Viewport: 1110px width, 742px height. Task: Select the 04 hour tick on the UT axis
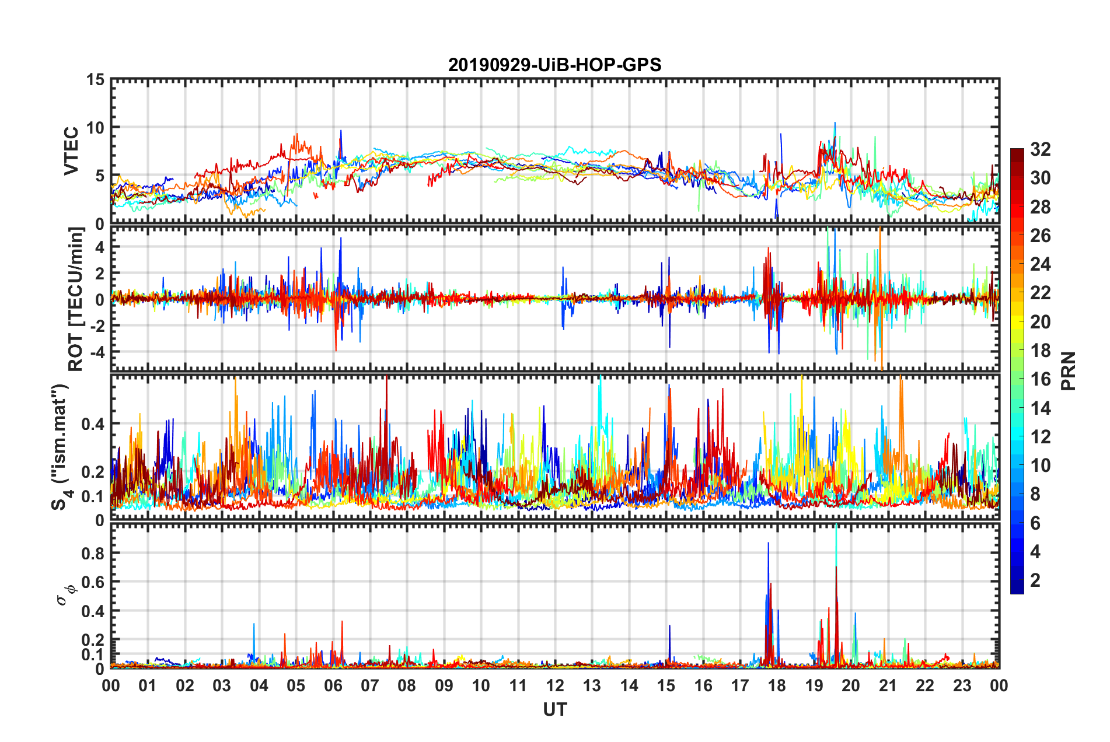pyautogui.click(x=259, y=685)
